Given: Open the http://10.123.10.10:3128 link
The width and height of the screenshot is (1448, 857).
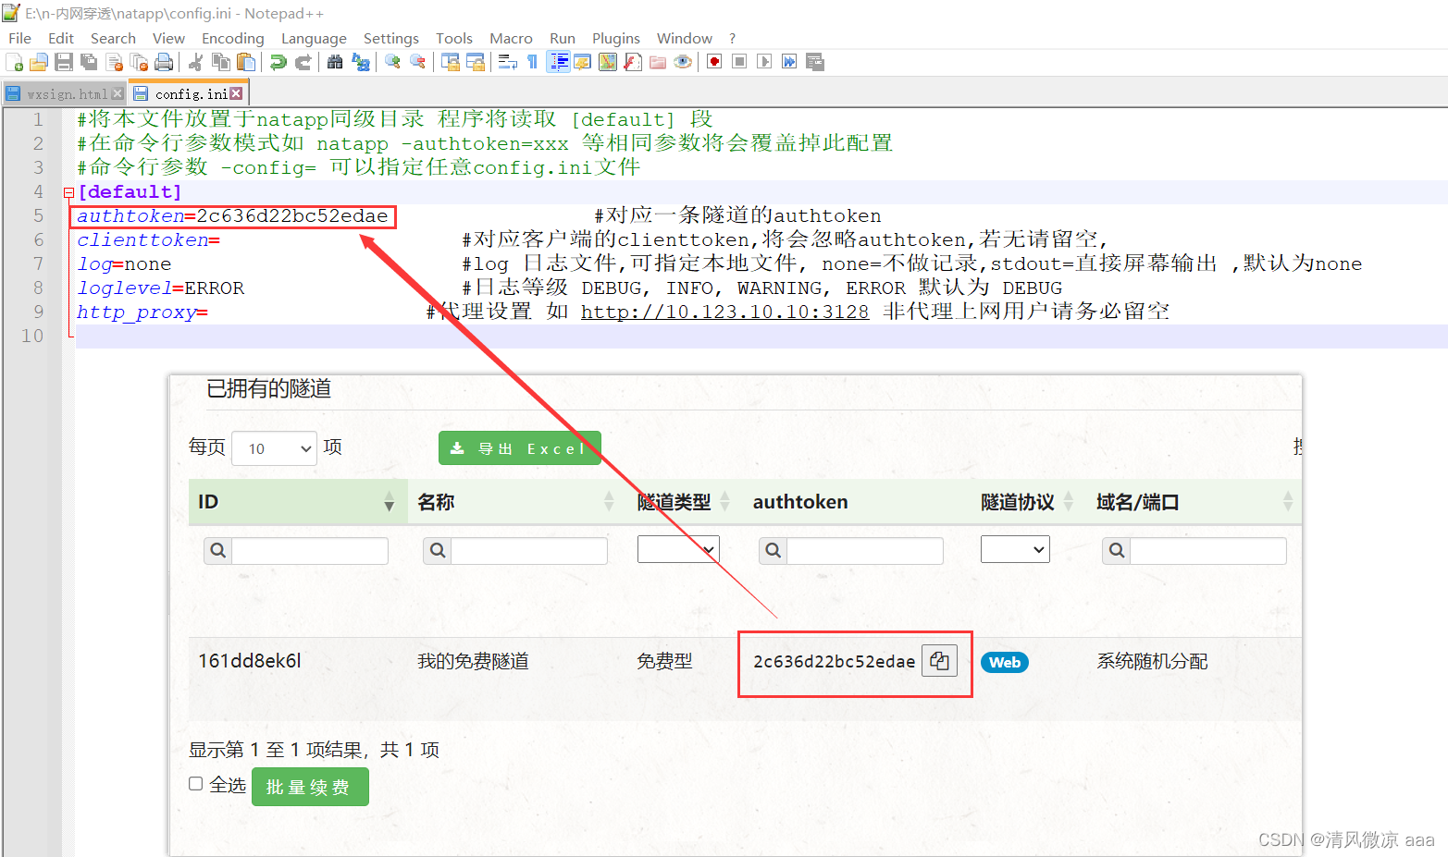Looking at the screenshot, I should point(724,312).
